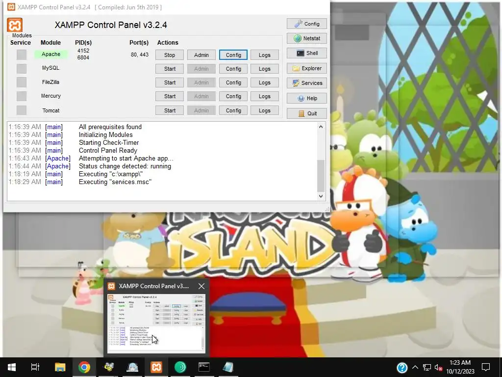Open the bee icon app in taskbar
This screenshot has height=377, width=502.
[108, 367]
